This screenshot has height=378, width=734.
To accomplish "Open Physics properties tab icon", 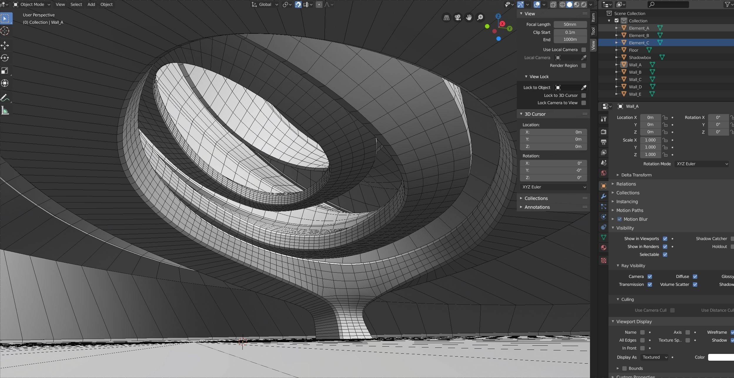I will pyautogui.click(x=603, y=217).
